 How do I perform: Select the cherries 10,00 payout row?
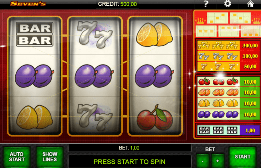click(228, 82)
